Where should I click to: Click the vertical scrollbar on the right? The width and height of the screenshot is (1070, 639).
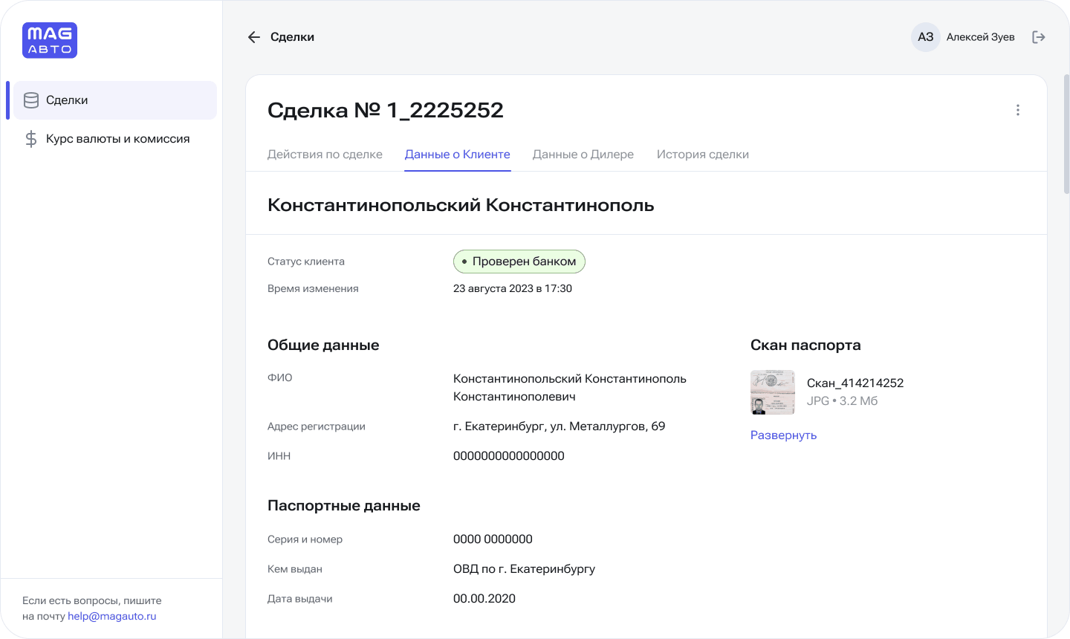click(x=1066, y=134)
